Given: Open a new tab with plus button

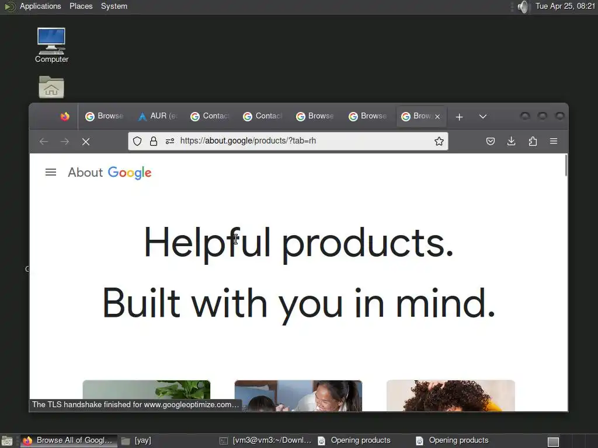Looking at the screenshot, I should 460,117.
